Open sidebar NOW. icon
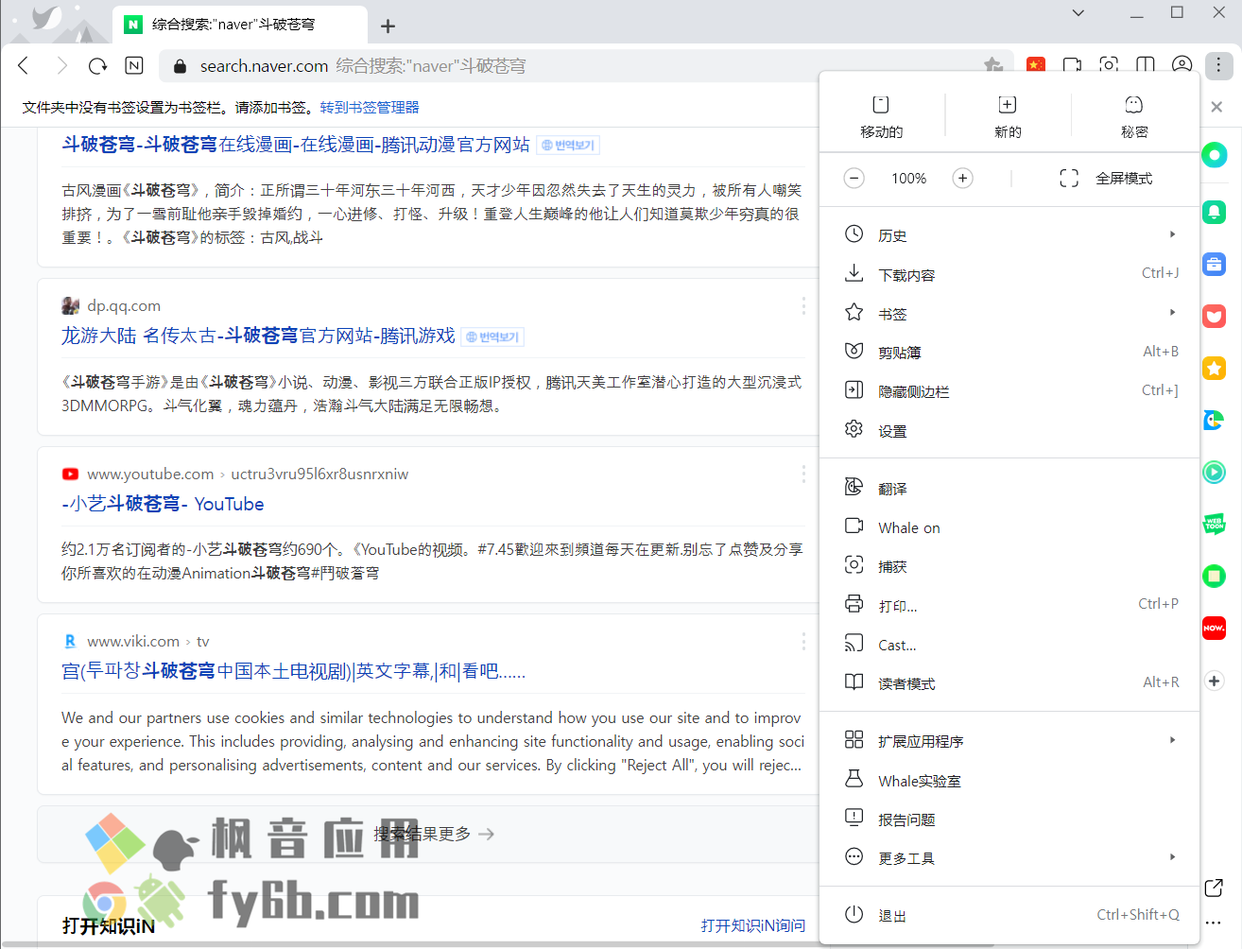This screenshot has width=1242, height=949. pos(1215,628)
